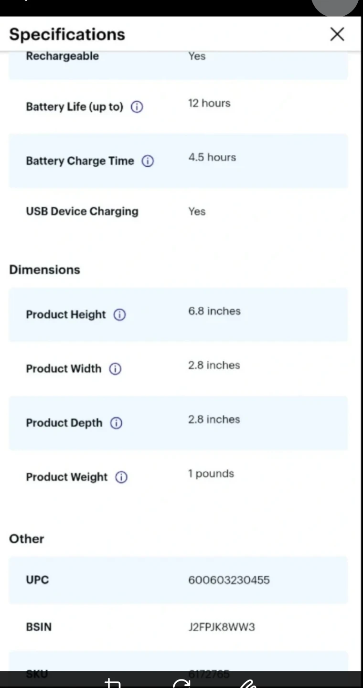Close the Specifications panel
363x688 pixels.
pyautogui.click(x=337, y=34)
